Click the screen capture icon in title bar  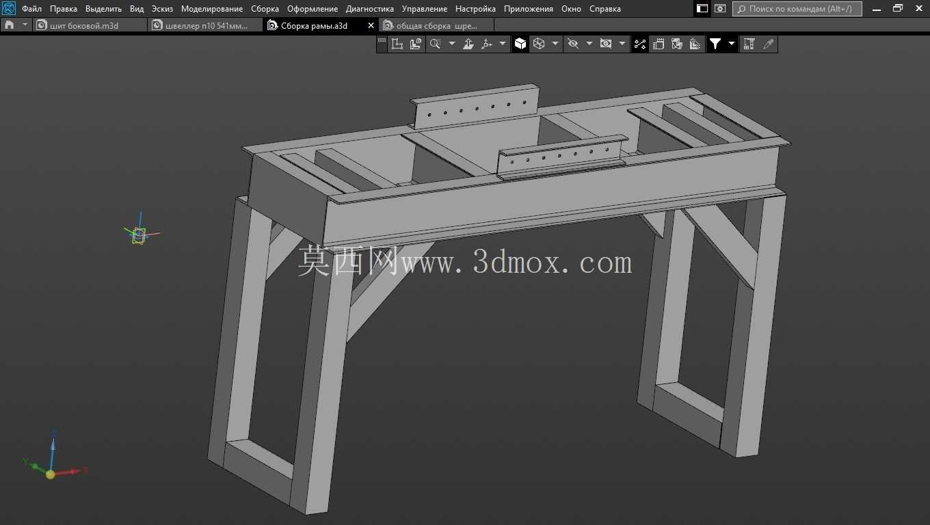pos(720,8)
